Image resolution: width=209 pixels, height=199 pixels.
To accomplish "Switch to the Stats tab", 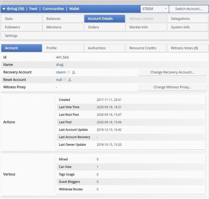I will (22, 19).
